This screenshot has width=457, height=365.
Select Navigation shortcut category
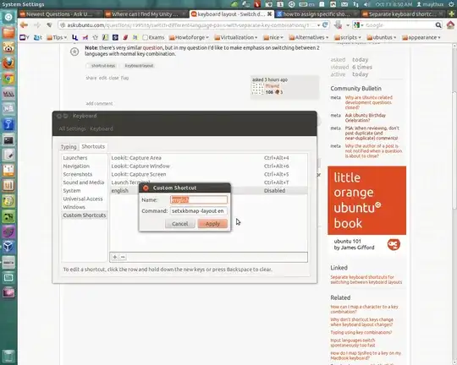click(x=76, y=166)
